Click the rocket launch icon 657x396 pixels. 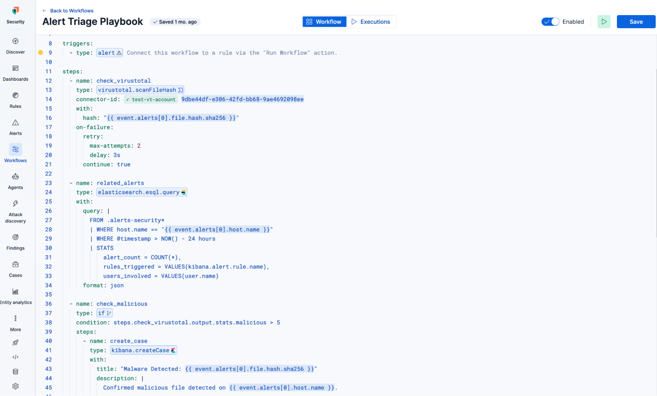15,342
